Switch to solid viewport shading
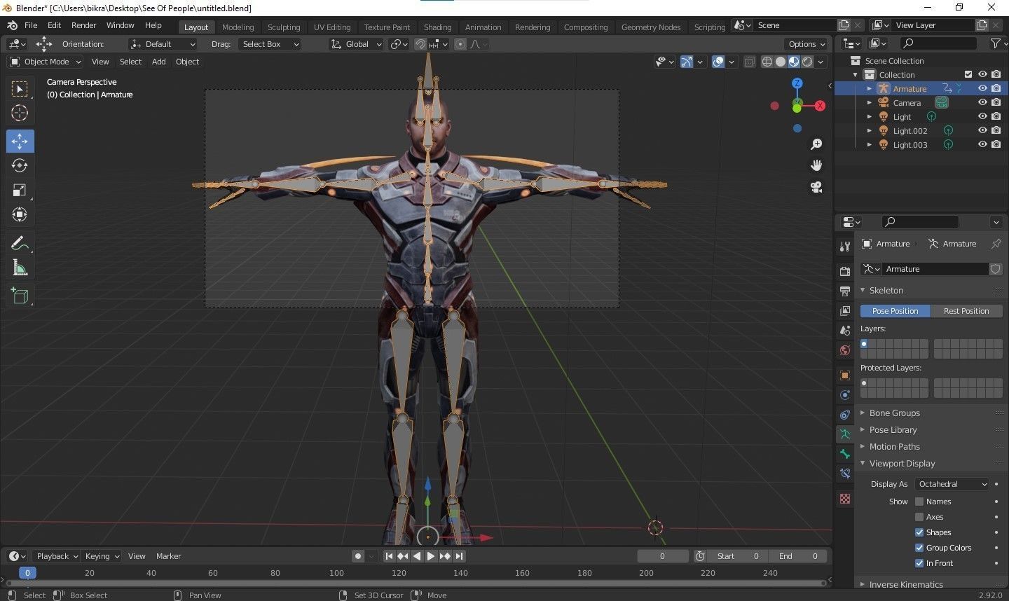The image size is (1009, 601). (x=781, y=62)
